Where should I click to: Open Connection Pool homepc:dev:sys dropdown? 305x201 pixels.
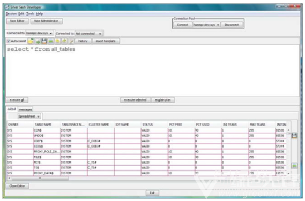coord(206,25)
